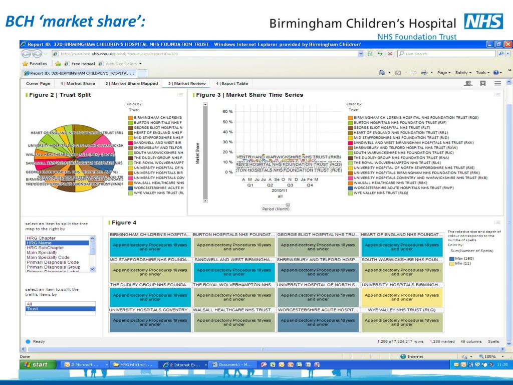Select 'Trust' in trellis split list

pyautogui.click(x=61, y=309)
